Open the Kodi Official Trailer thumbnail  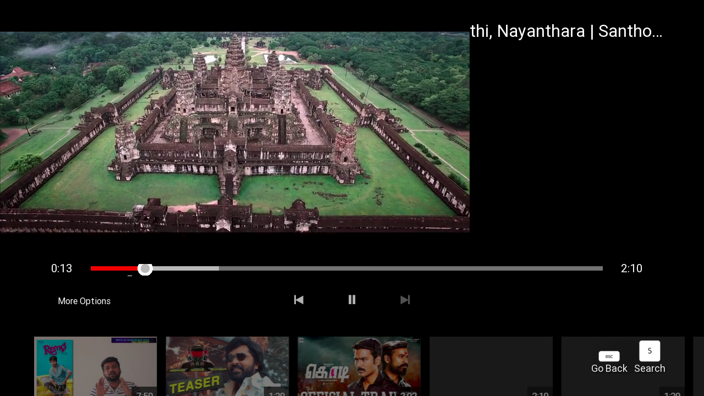359,366
